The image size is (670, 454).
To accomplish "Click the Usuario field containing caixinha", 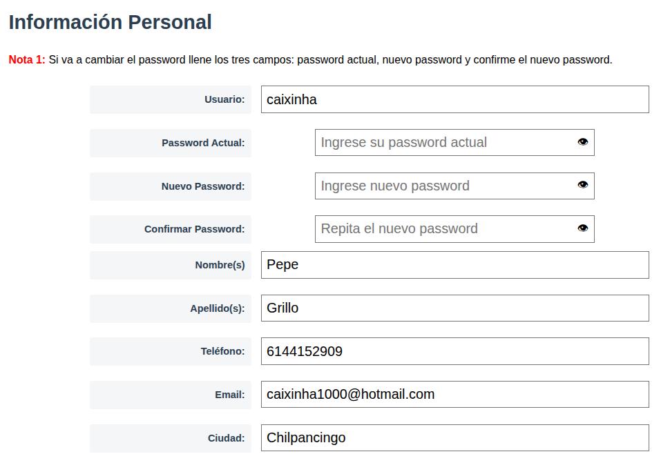I will 454,99.
